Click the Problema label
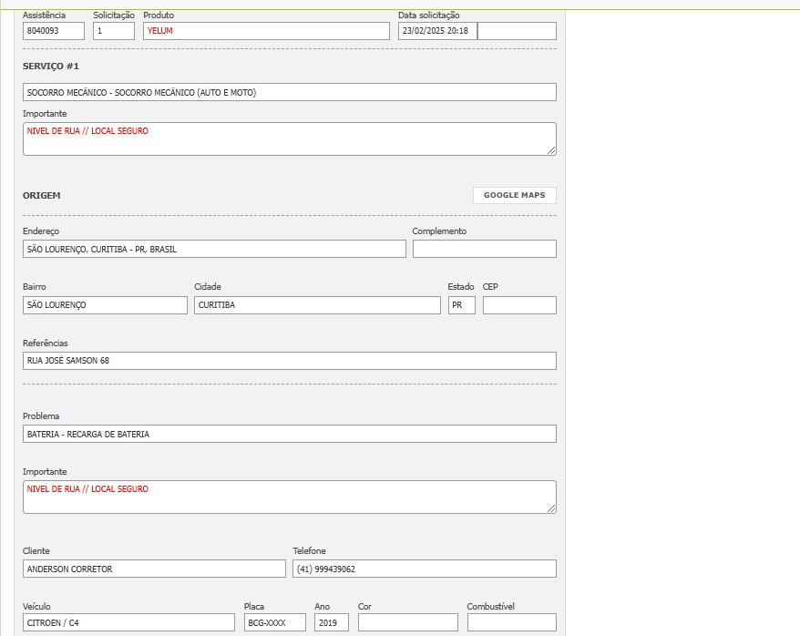The width and height of the screenshot is (800, 636). point(41,416)
